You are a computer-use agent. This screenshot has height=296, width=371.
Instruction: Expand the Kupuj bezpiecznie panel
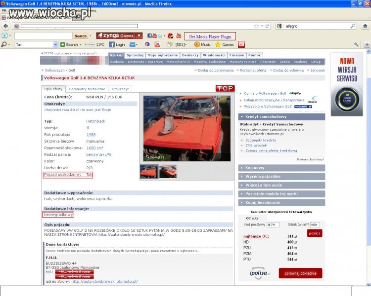click(x=281, y=203)
